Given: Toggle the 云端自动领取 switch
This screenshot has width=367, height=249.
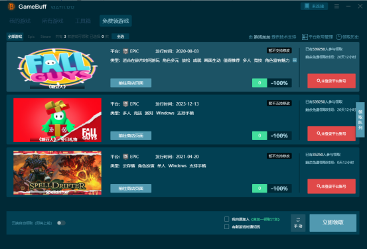Looking at the screenshot, I should coord(61,222).
